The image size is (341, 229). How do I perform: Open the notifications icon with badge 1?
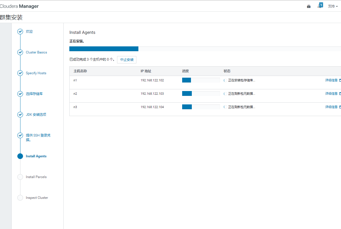point(320,6)
